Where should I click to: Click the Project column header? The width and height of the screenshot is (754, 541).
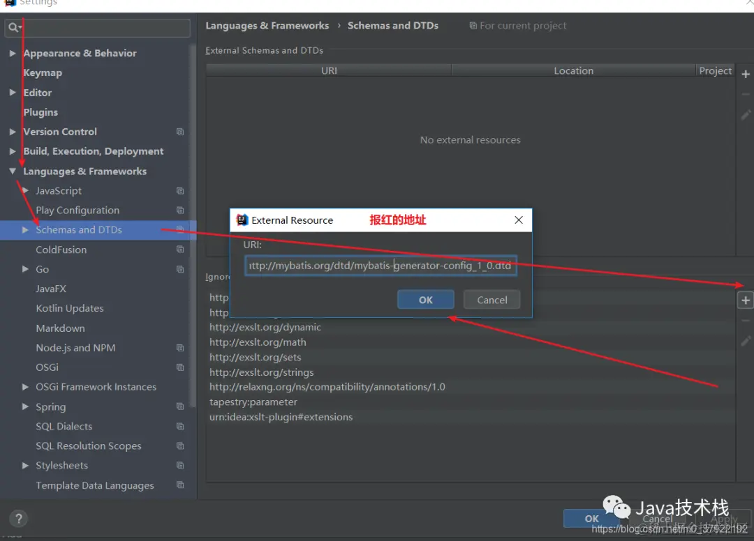click(715, 70)
